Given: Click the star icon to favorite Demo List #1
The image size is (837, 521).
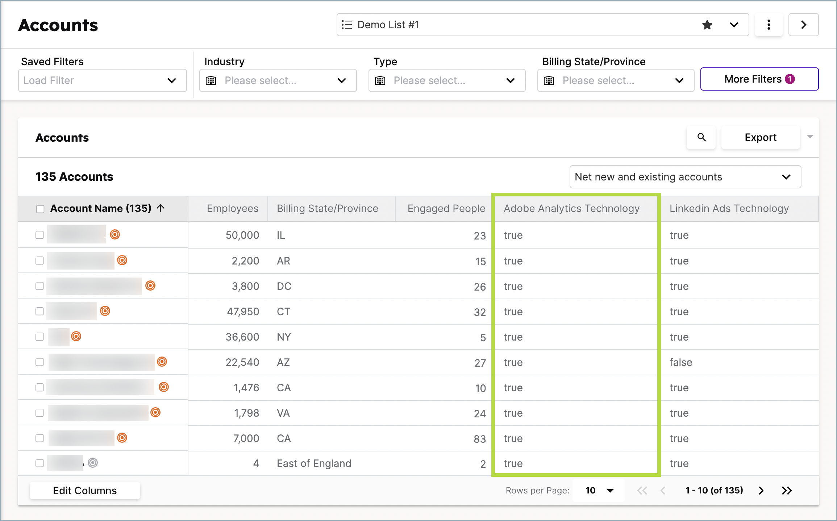Looking at the screenshot, I should [x=707, y=25].
